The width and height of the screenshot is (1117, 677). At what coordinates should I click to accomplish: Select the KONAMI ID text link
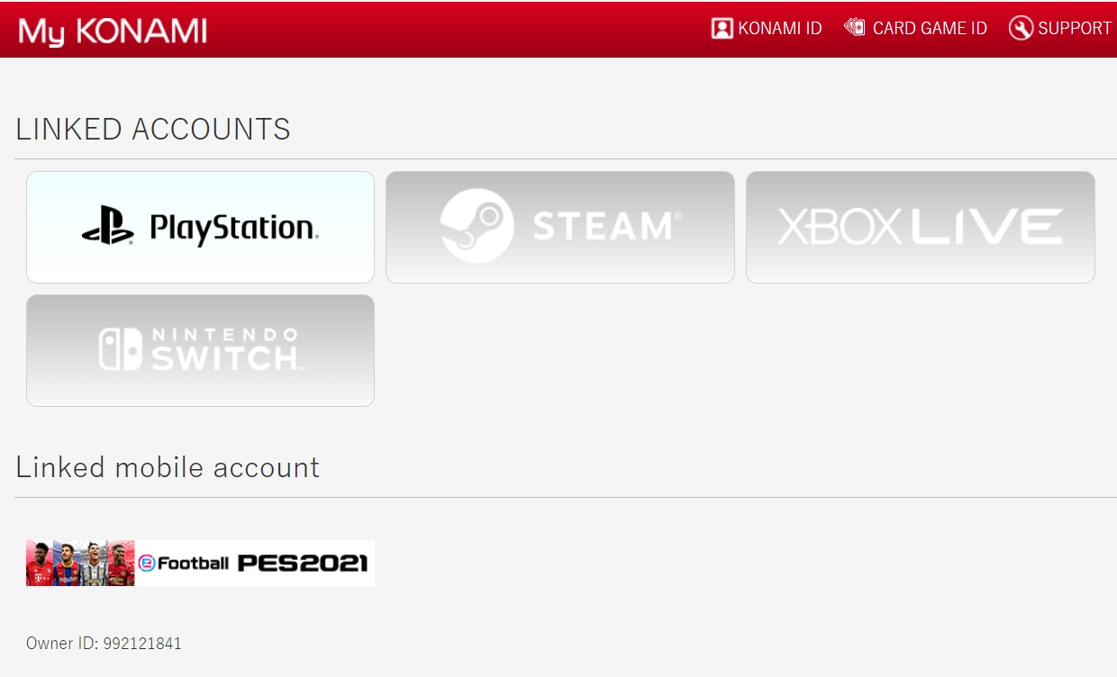[x=780, y=29]
